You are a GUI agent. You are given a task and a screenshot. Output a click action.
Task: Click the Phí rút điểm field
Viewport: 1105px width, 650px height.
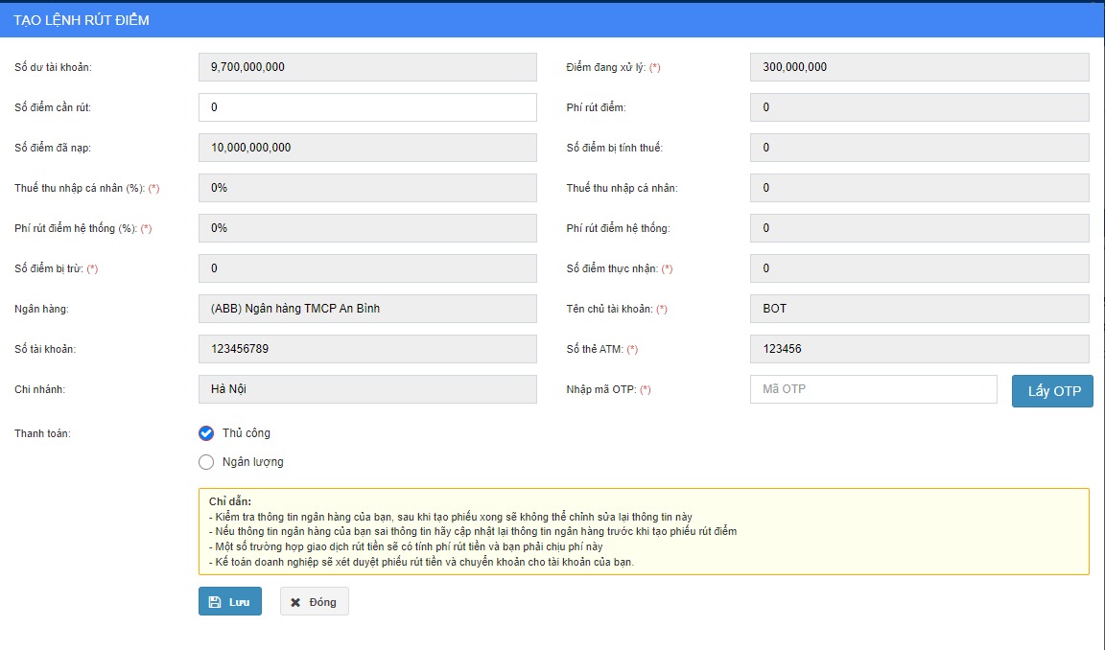919,107
